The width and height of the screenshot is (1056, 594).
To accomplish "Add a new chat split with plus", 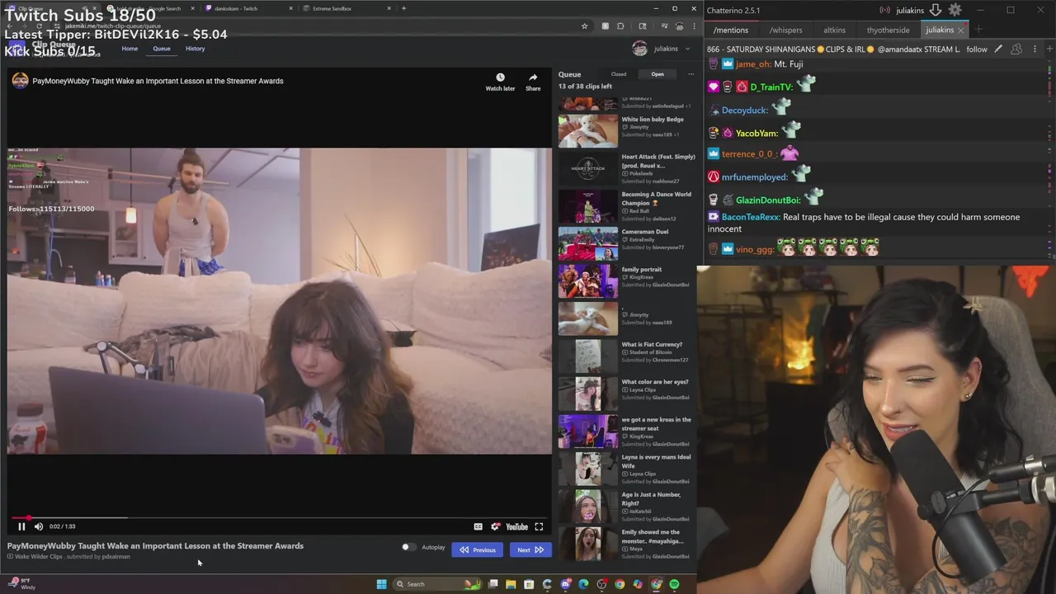I will pos(1048,49).
